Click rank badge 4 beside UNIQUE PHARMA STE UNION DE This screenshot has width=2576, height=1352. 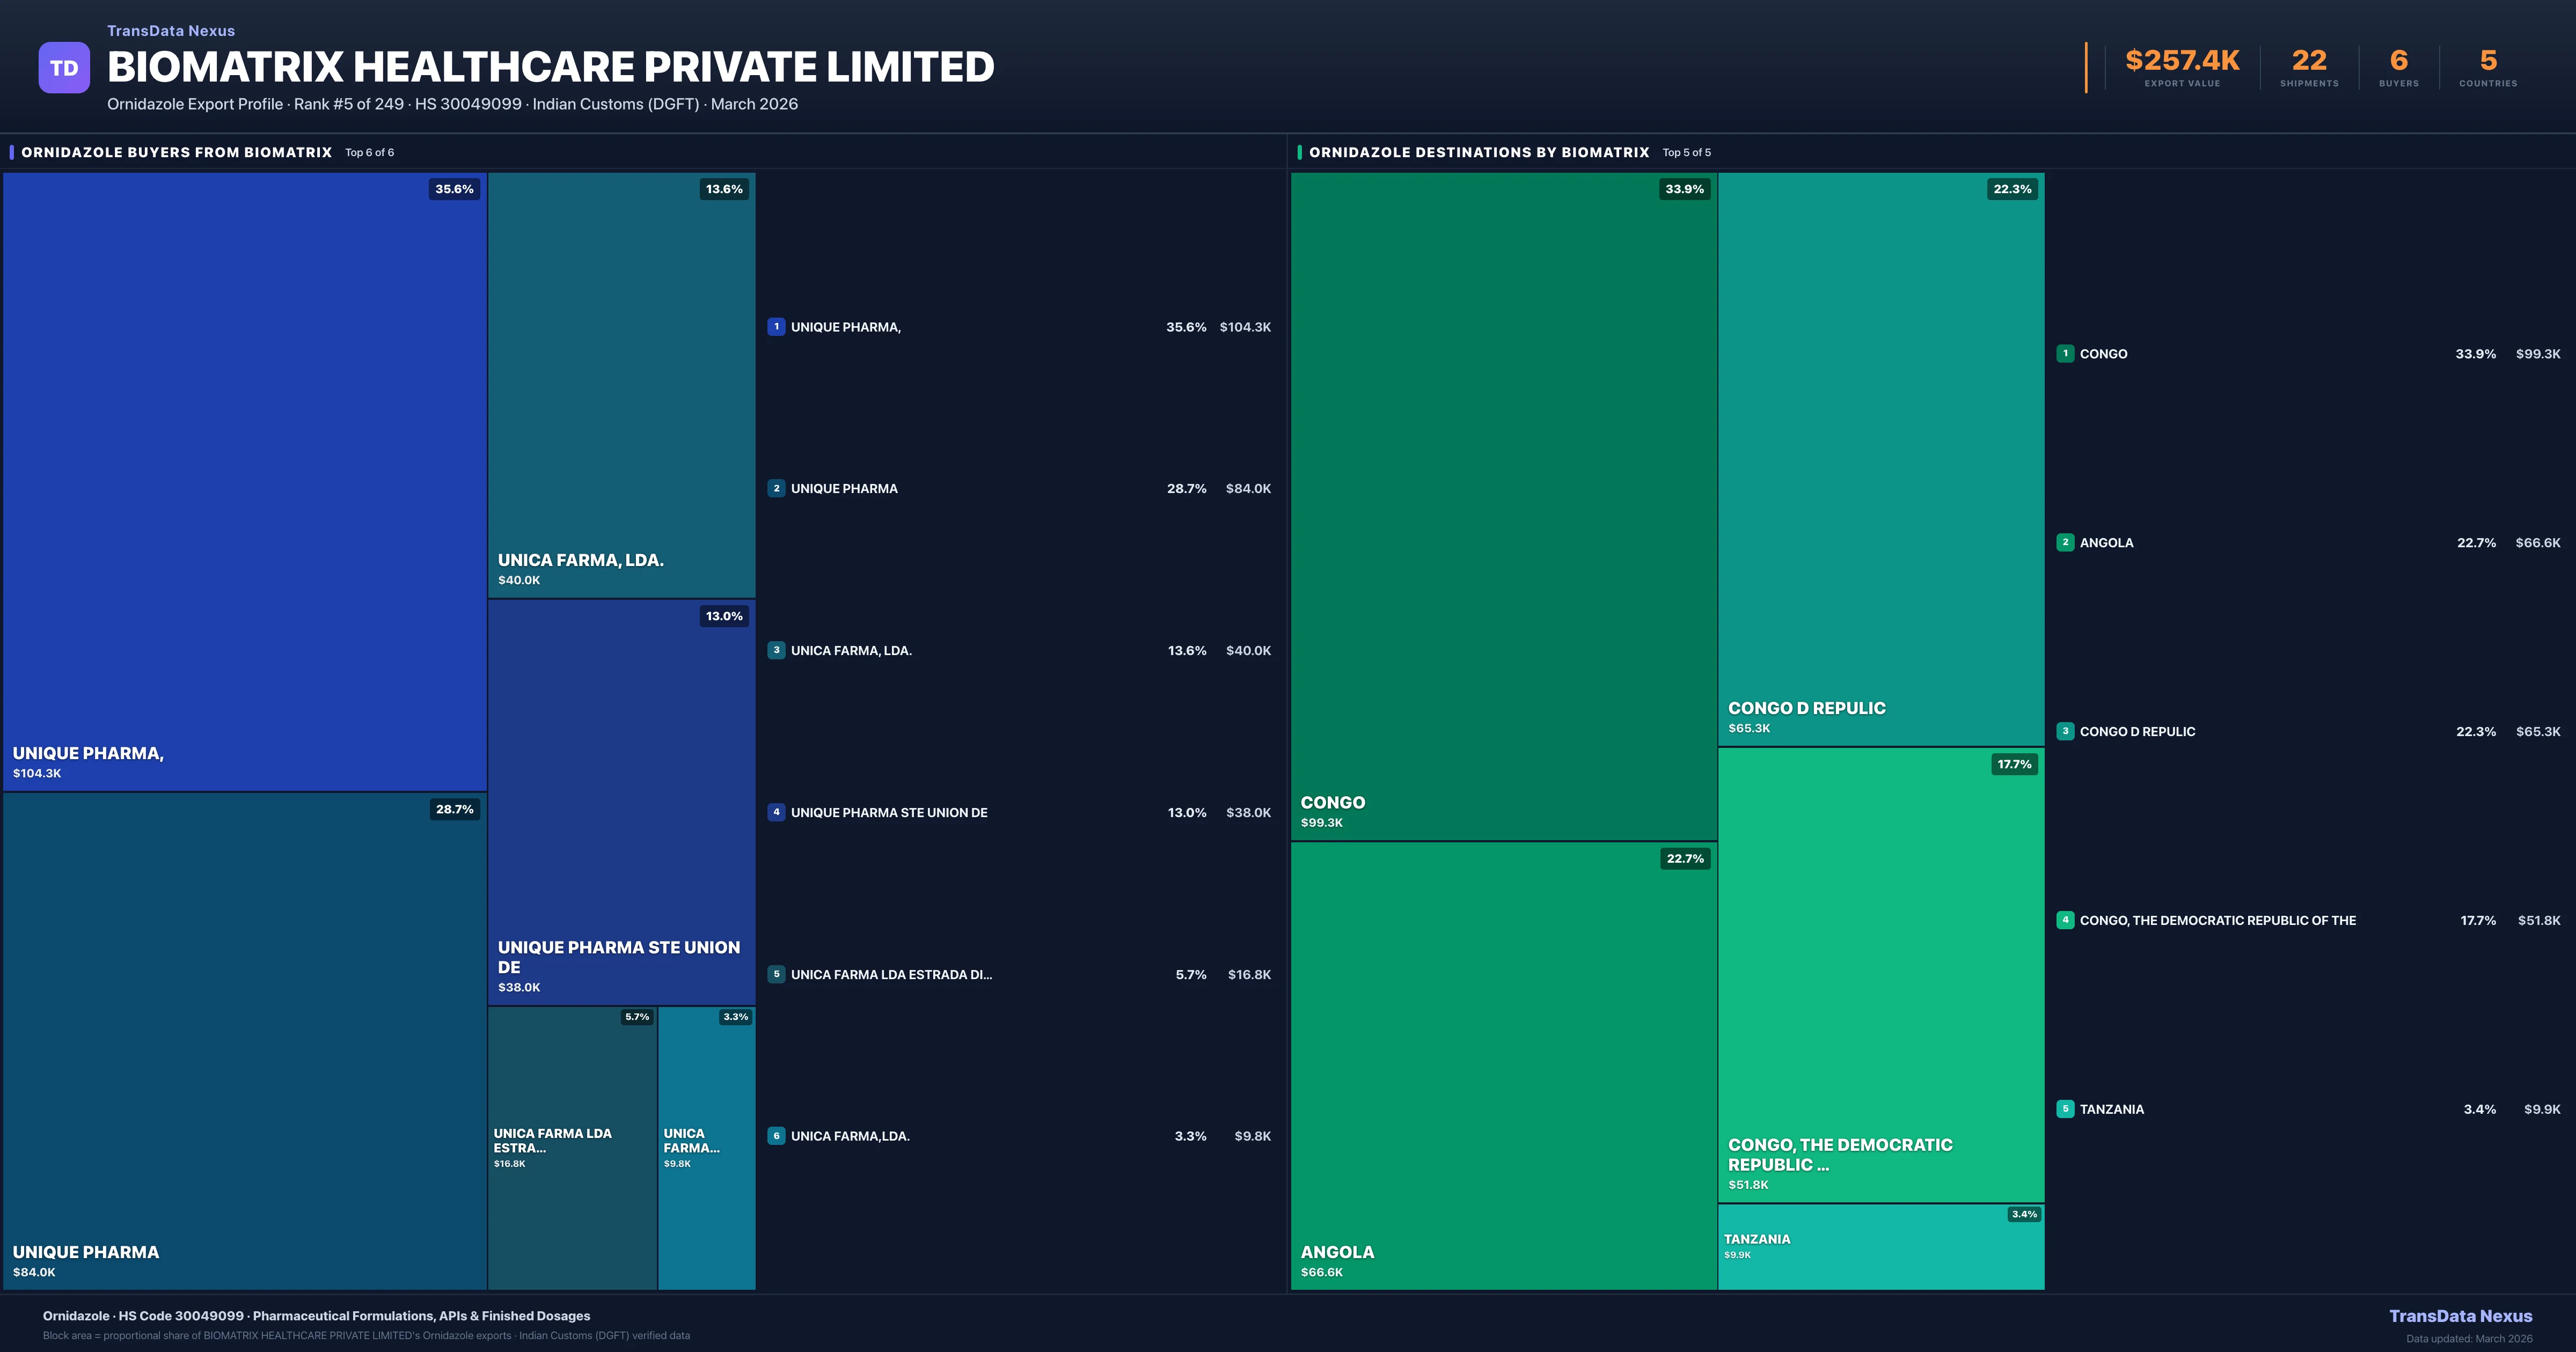click(776, 812)
